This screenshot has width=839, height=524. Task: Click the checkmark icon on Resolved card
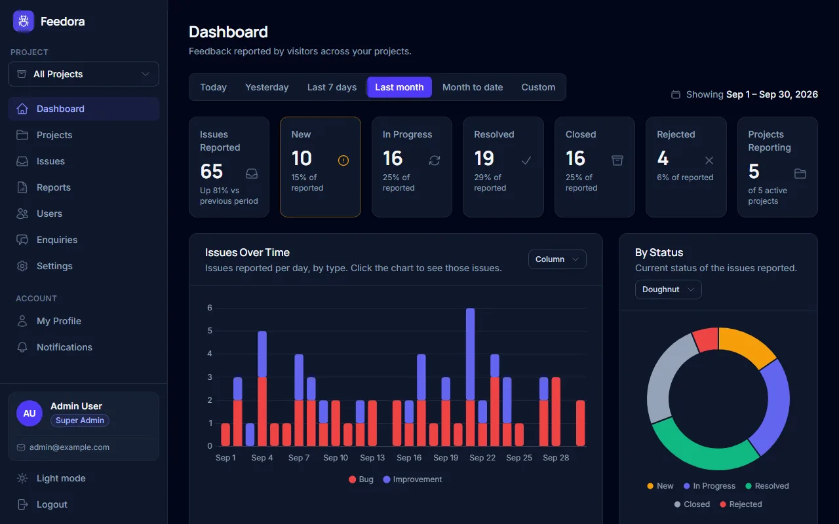tap(526, 160)
